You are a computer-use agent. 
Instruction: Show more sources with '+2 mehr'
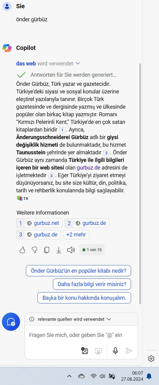(76, 235)
